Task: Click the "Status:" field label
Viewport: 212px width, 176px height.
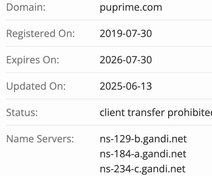Action: point(22,113)
